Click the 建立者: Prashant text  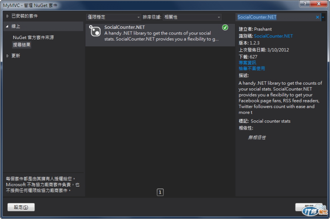[255, 29]
